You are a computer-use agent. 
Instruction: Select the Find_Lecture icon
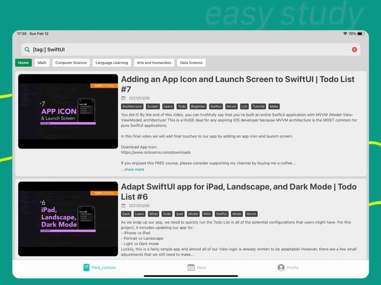[x=86, y=267]
